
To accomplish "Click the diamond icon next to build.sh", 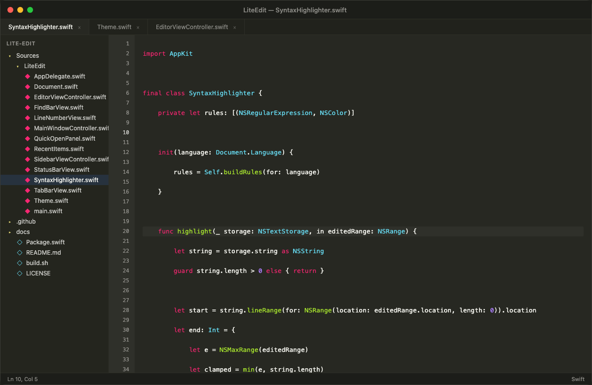I will click(19, 263).
